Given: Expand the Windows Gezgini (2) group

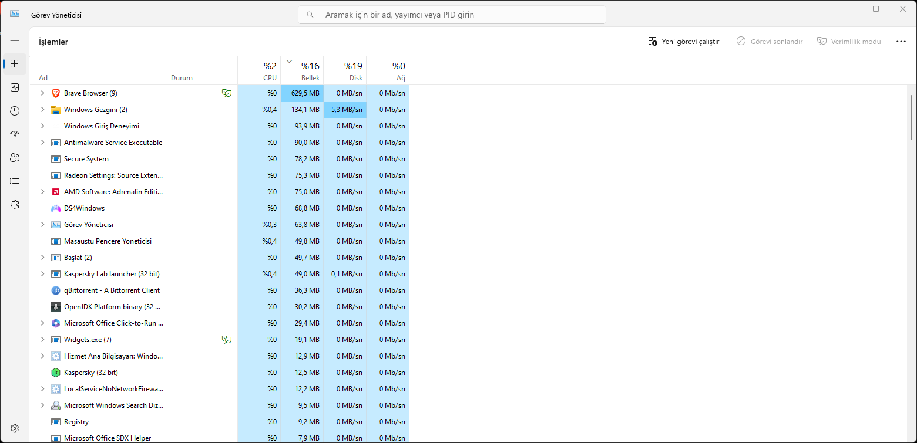Looking at the screenshot, I should pos(42,109).
